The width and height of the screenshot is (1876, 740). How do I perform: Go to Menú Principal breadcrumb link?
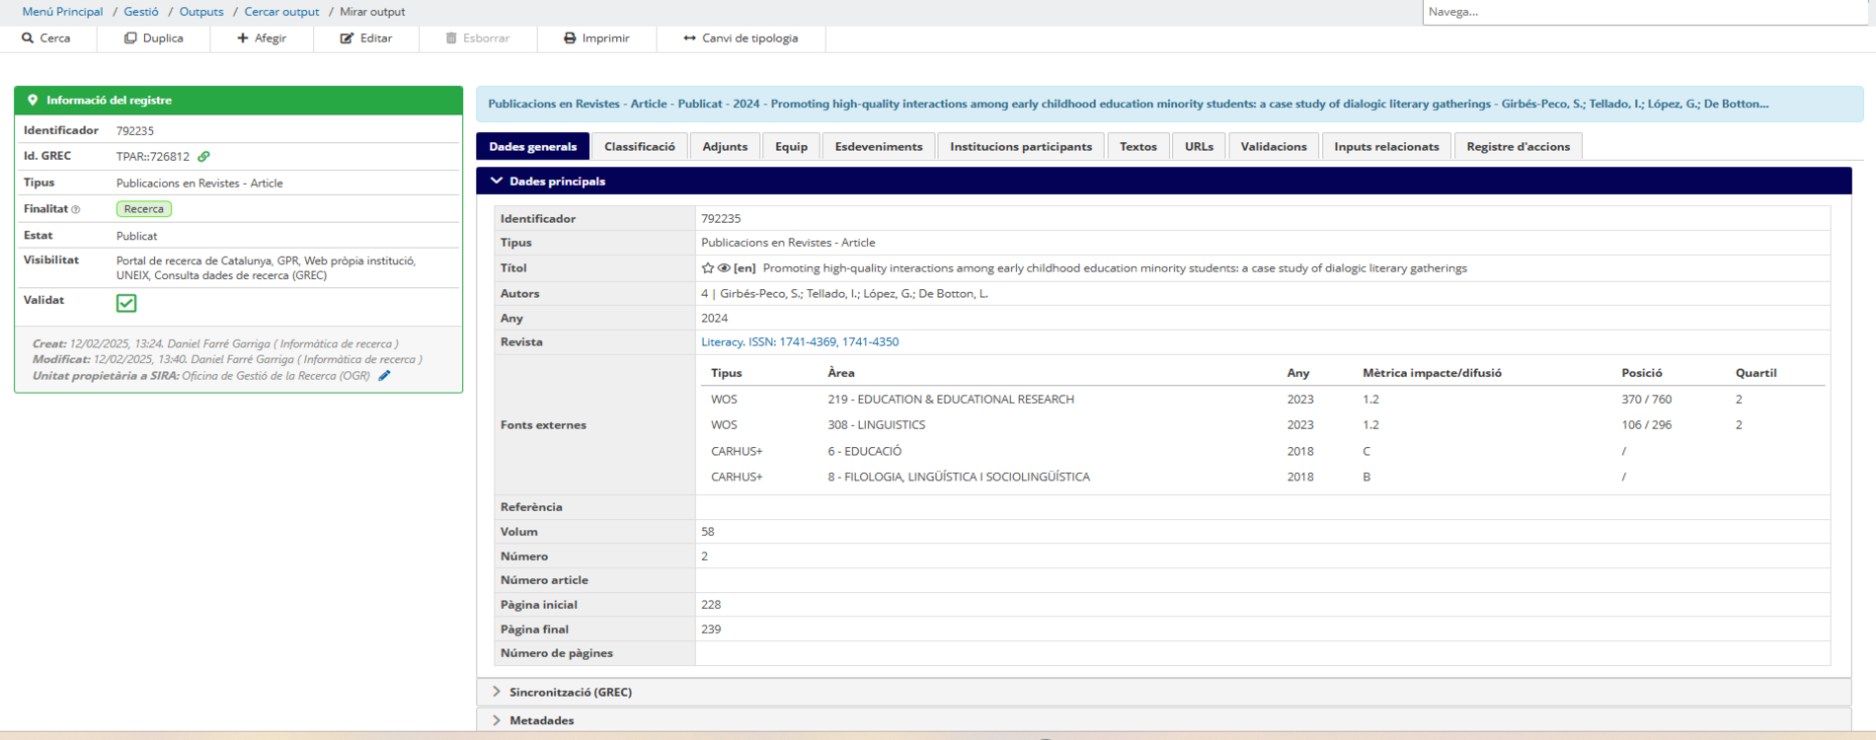(62, 12)
